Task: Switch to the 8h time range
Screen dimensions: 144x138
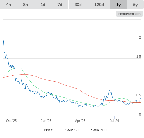Action: [x=26, y=5]
